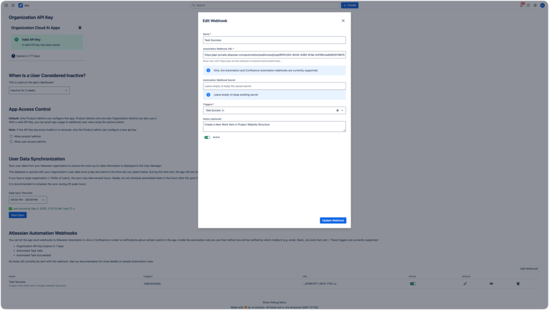Click the green Valid API Key check icon
The width and height of the screenshot is (549, 310).
coord(16,39)
